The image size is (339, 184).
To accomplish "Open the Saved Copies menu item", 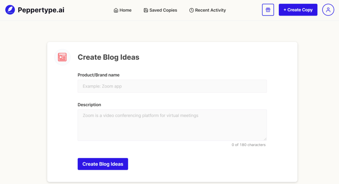I will pos(163,10).
